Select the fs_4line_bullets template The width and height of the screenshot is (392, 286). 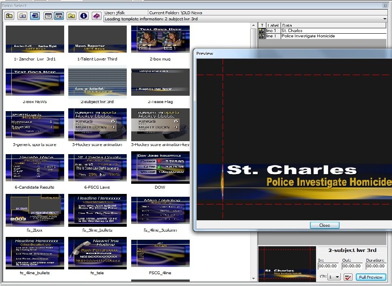(35, 253)
